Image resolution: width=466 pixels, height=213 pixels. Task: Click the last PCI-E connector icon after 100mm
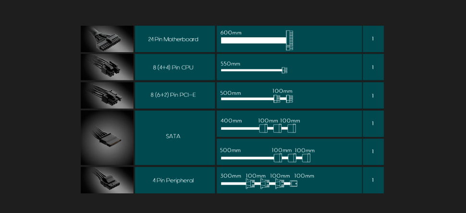pos(289,99)
